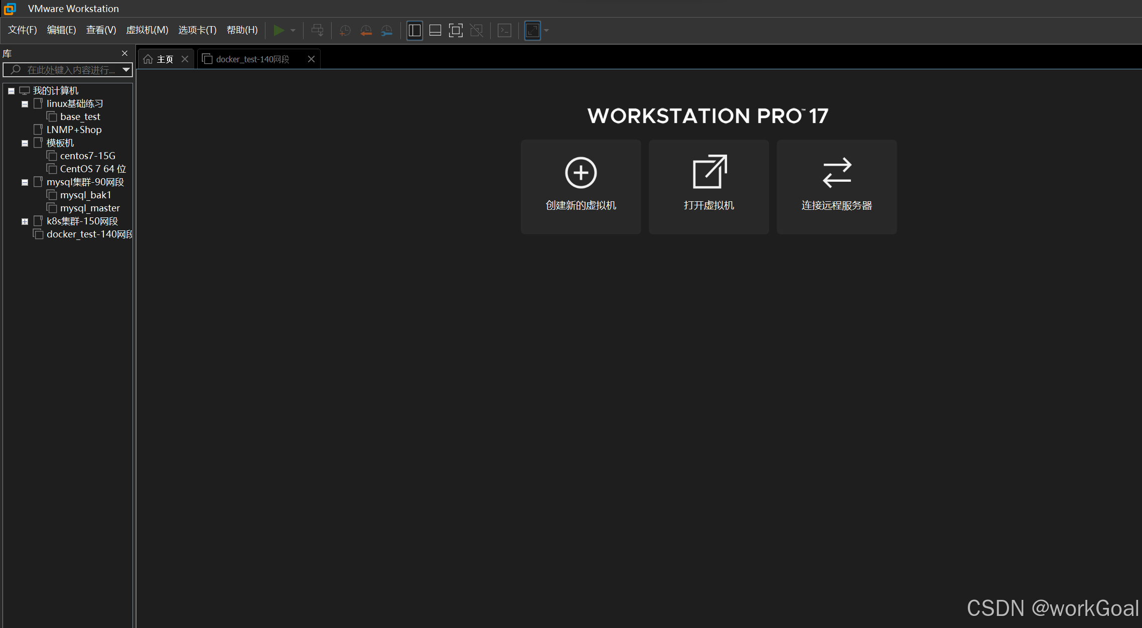This screenshot has height=628, width=1142.
Task: Open the 文件(F) menu
Action: (x=23, y=30)
